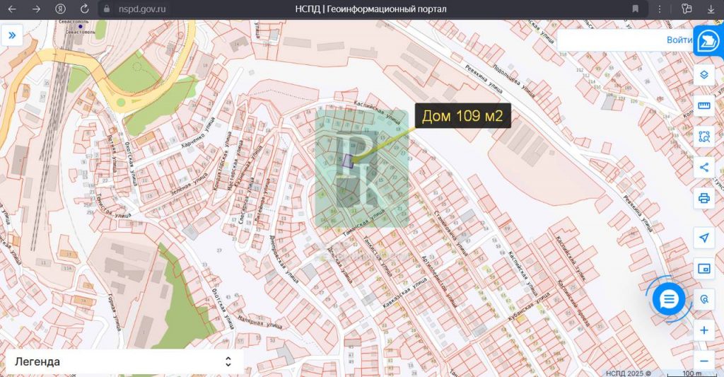Open the Yandex home button
724x377 pixels.
[x=60, y=8]
